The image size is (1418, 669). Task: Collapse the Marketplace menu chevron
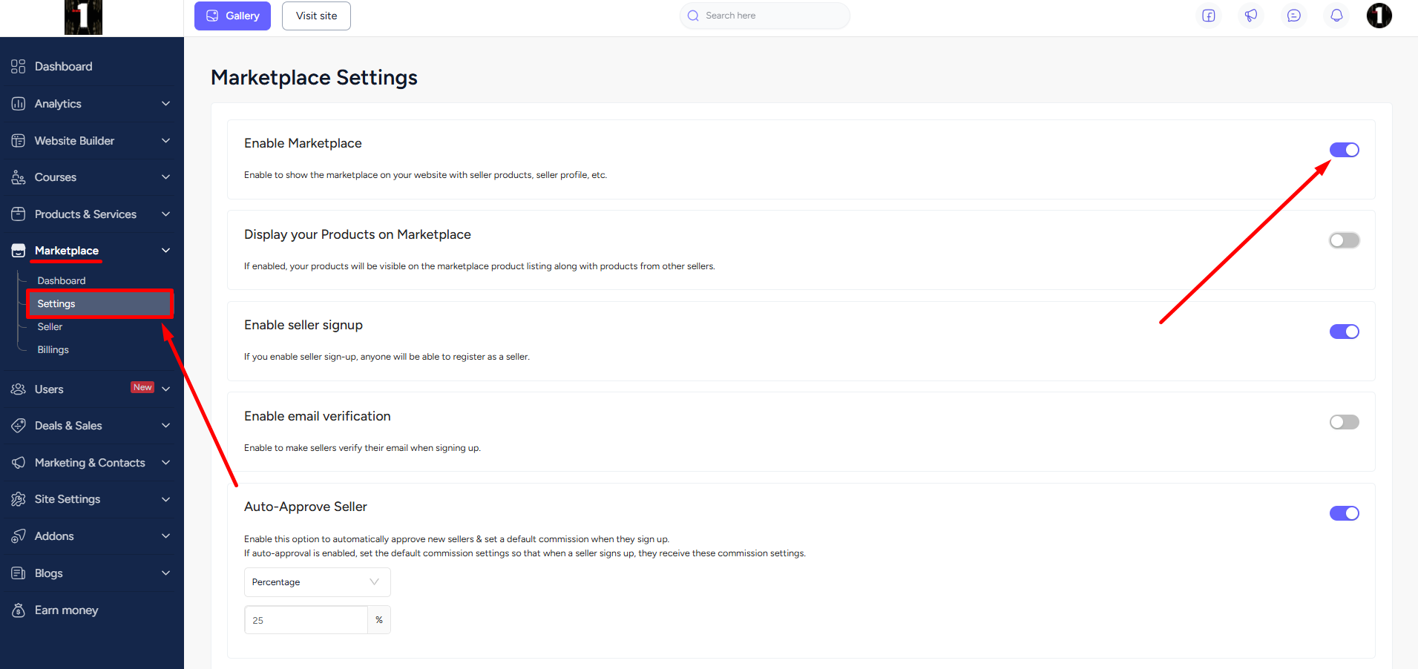pyautogui.click(x=166, y=251)
